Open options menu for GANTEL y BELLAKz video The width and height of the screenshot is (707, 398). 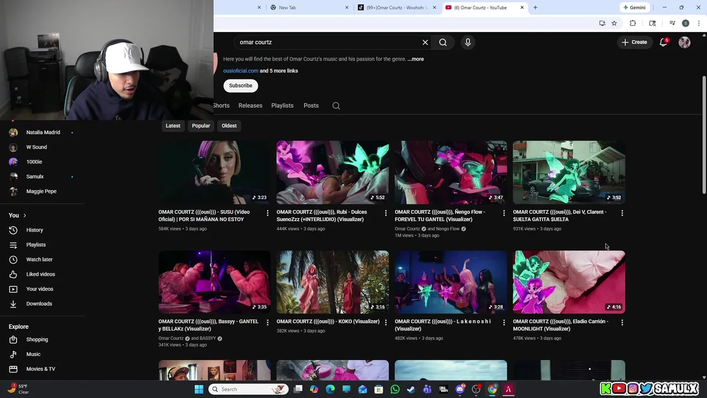tap(267, 322)
